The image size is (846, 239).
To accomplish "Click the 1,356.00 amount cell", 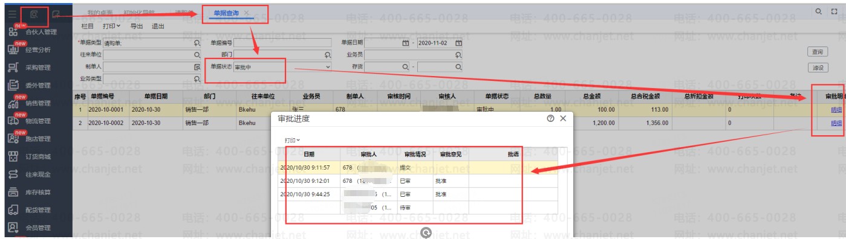I will (645, 123).
